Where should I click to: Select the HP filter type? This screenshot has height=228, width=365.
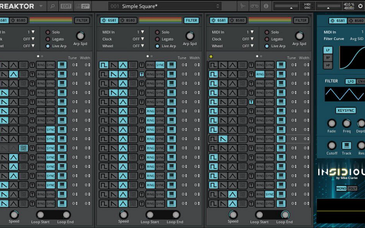pos(328,65)
